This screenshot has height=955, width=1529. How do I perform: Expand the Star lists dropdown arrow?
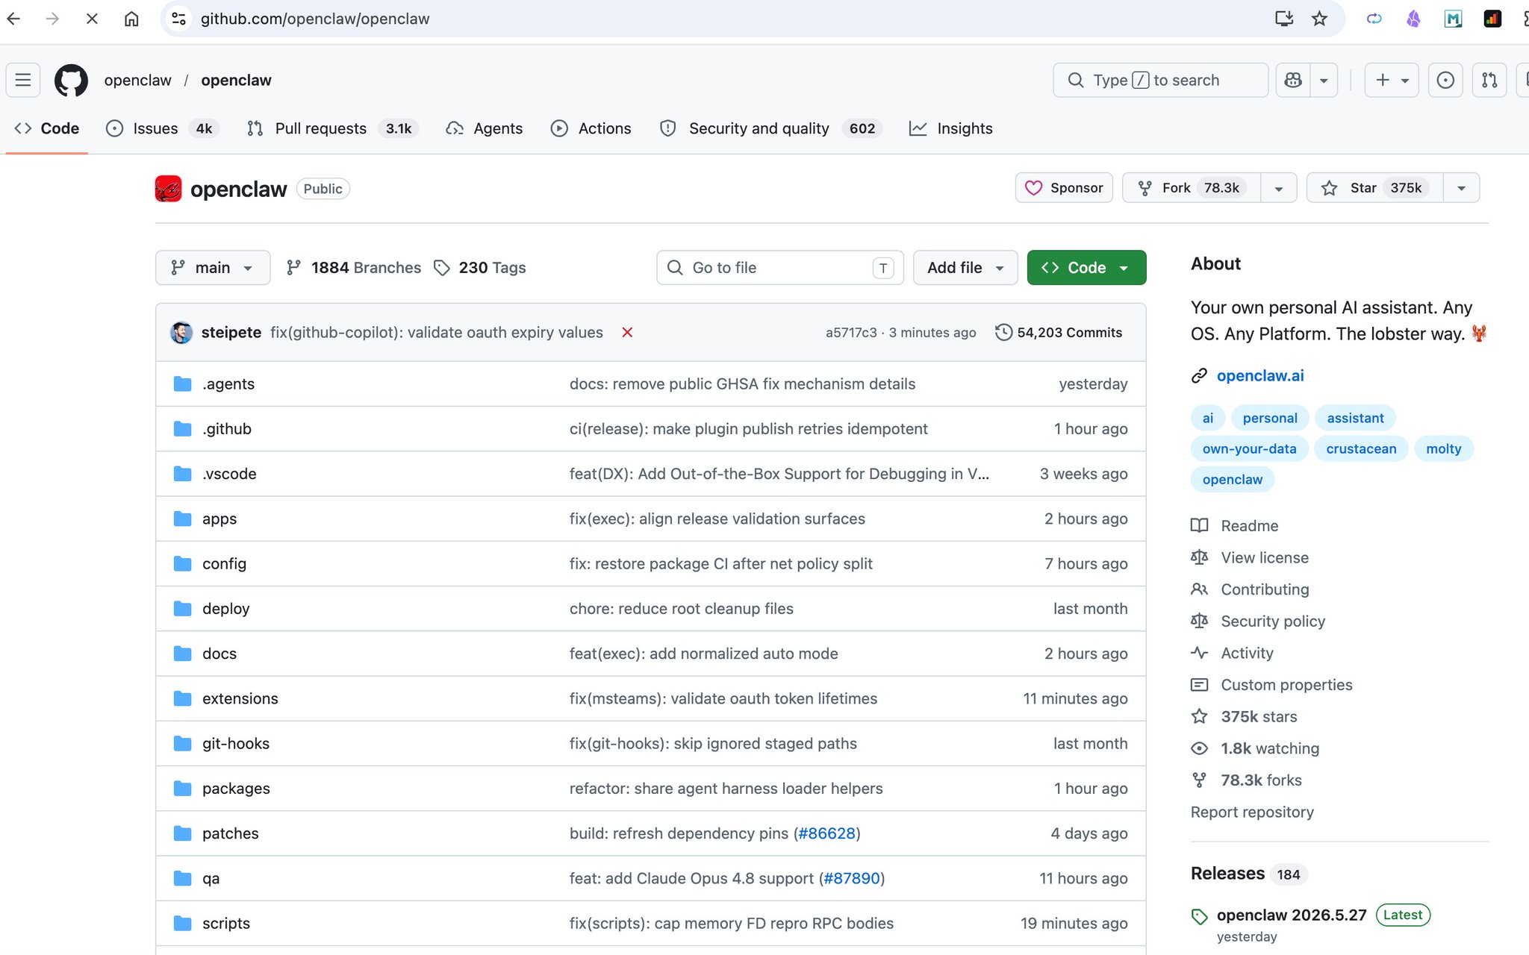coord(1462,188)
